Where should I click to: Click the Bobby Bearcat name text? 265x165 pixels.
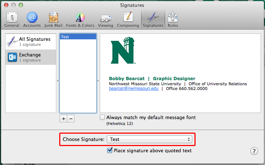tap(127, 79)
